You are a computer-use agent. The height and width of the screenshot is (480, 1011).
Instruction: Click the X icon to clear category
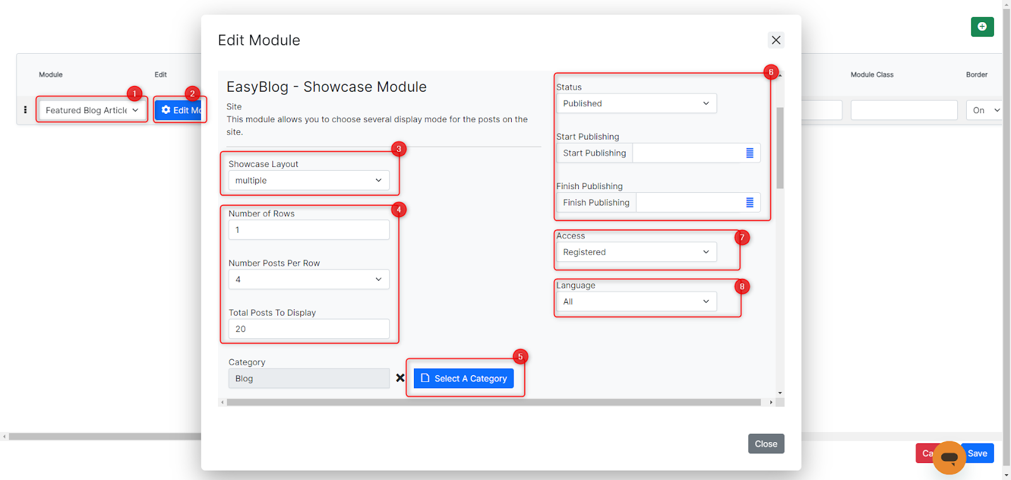tap(400, 378)
